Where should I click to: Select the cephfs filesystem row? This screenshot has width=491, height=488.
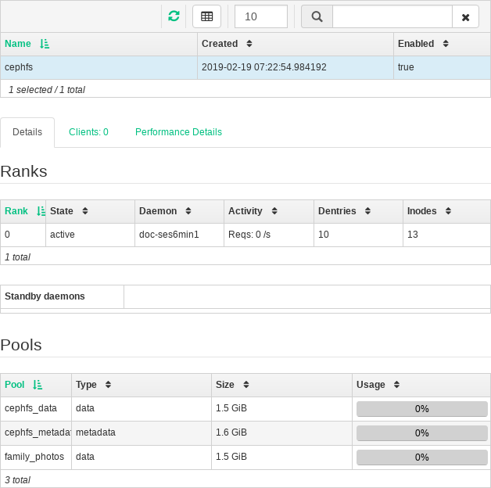click(x=98, y=67)
